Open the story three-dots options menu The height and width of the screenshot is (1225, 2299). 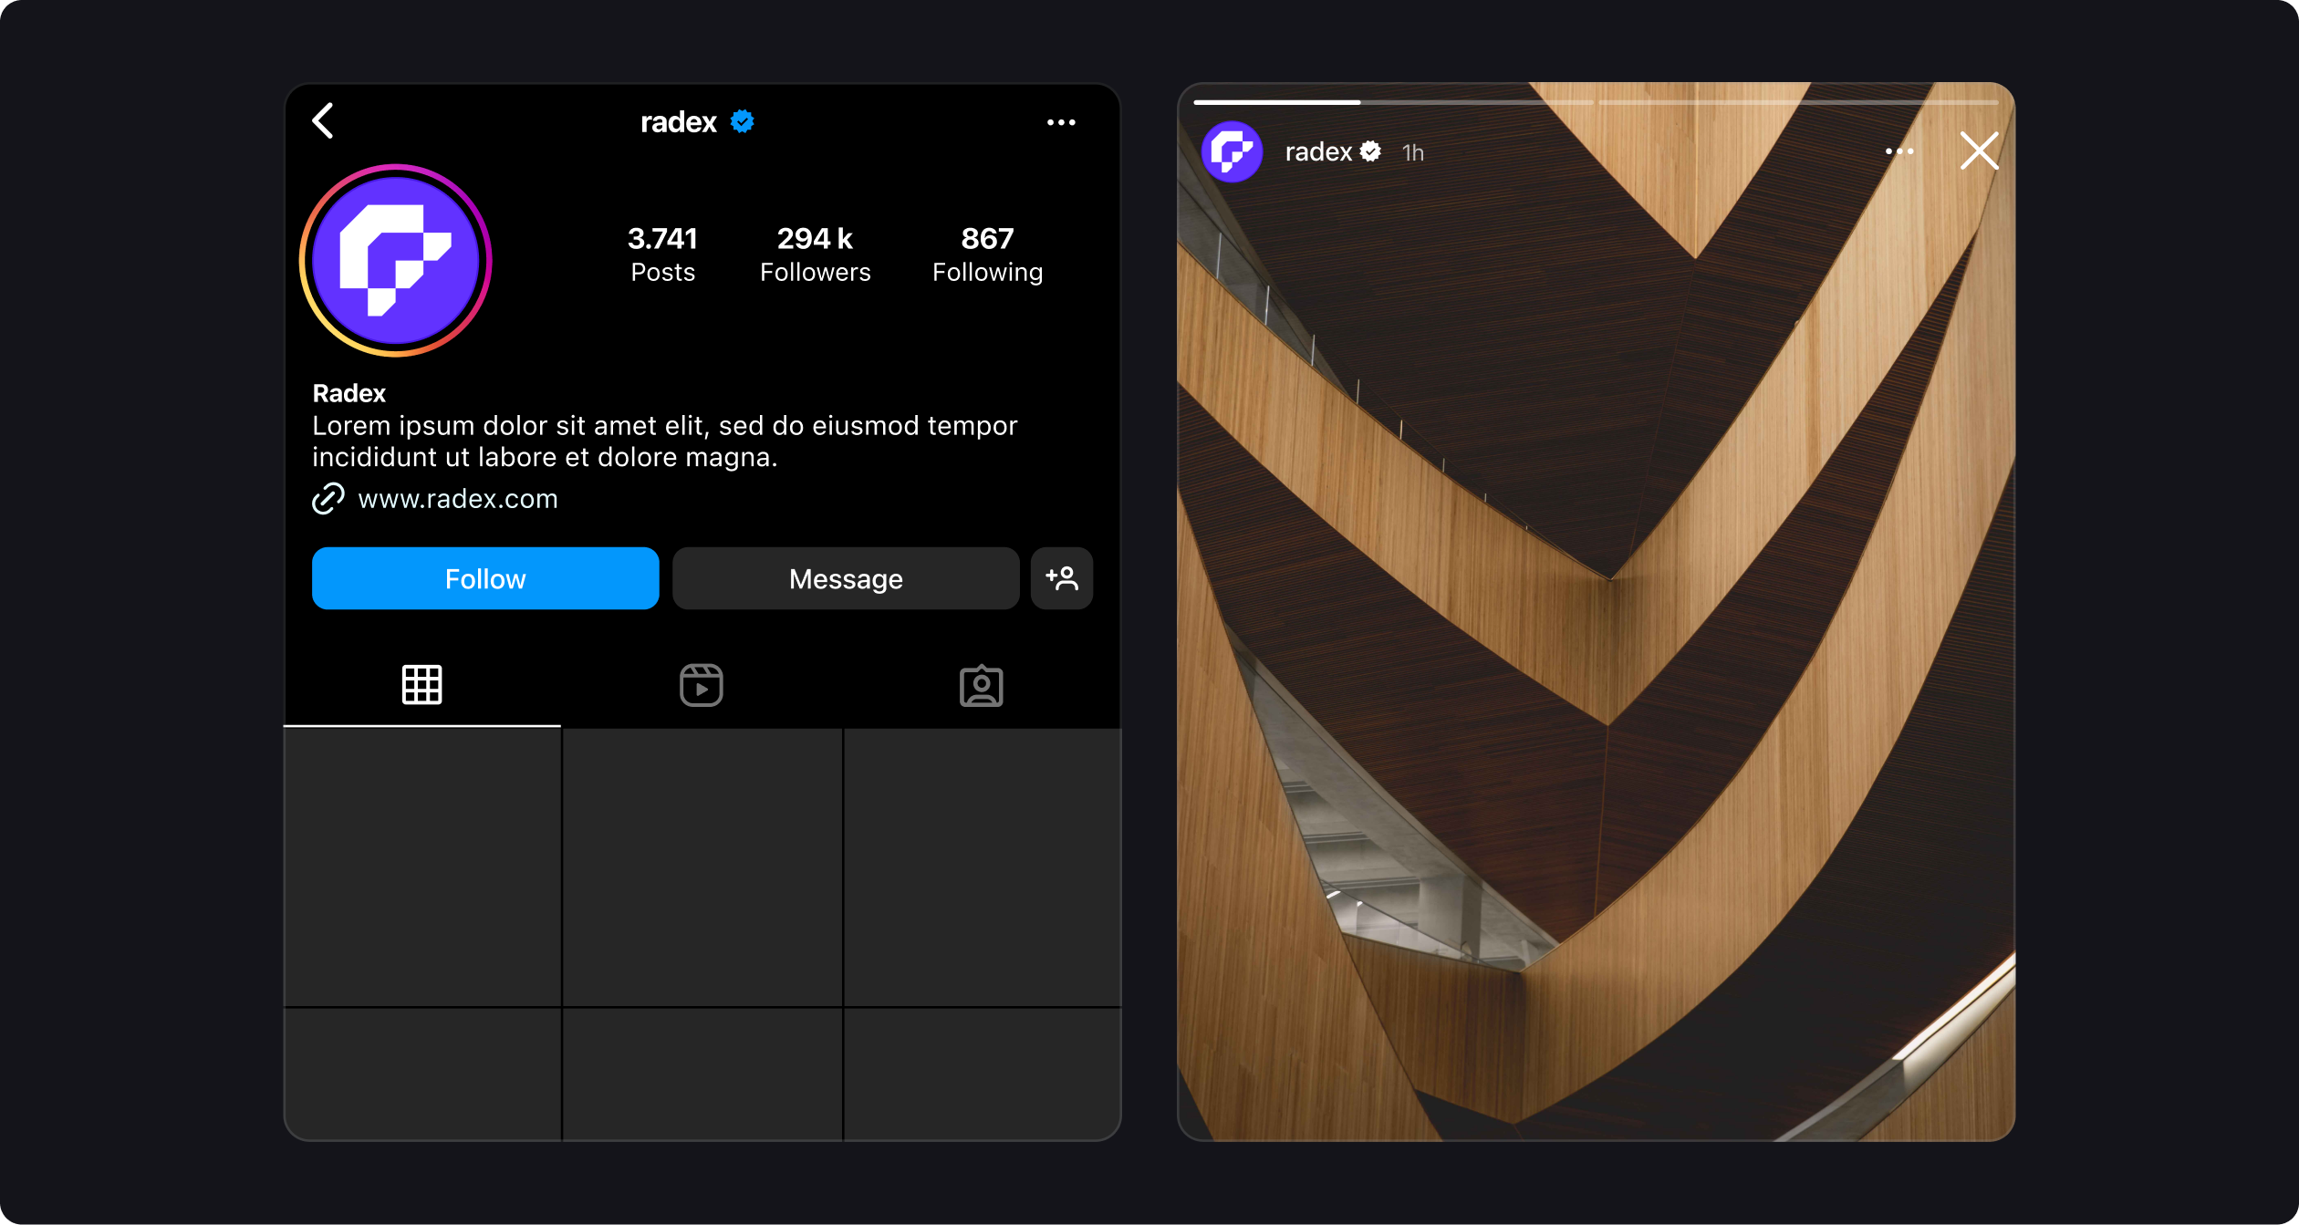[x=1899, y=151]
